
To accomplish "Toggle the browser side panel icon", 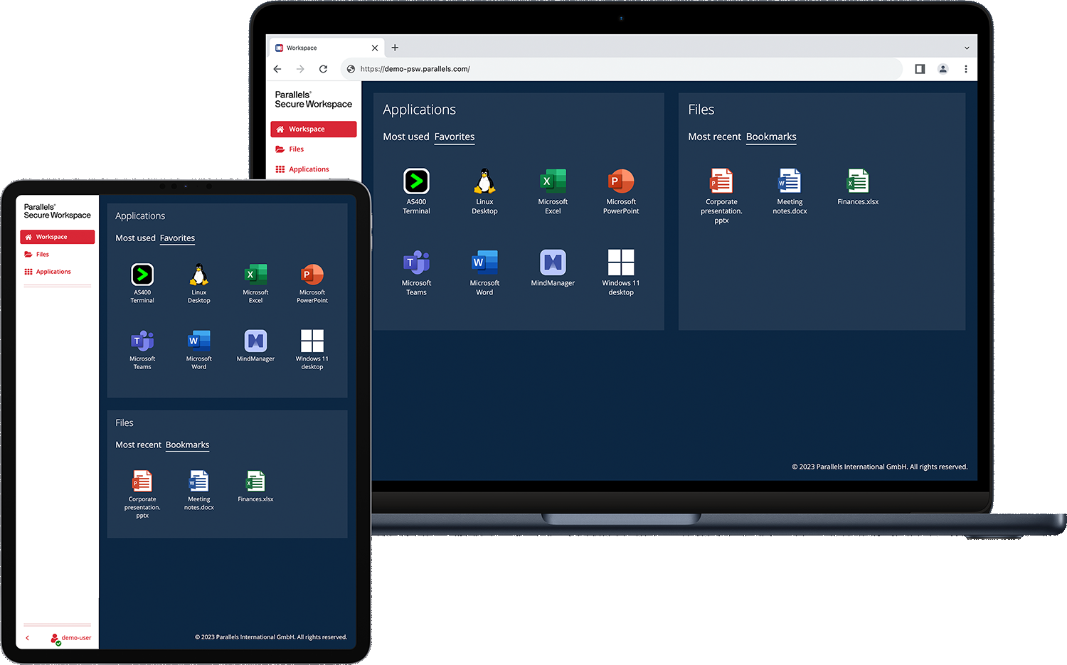I will 920,69.
